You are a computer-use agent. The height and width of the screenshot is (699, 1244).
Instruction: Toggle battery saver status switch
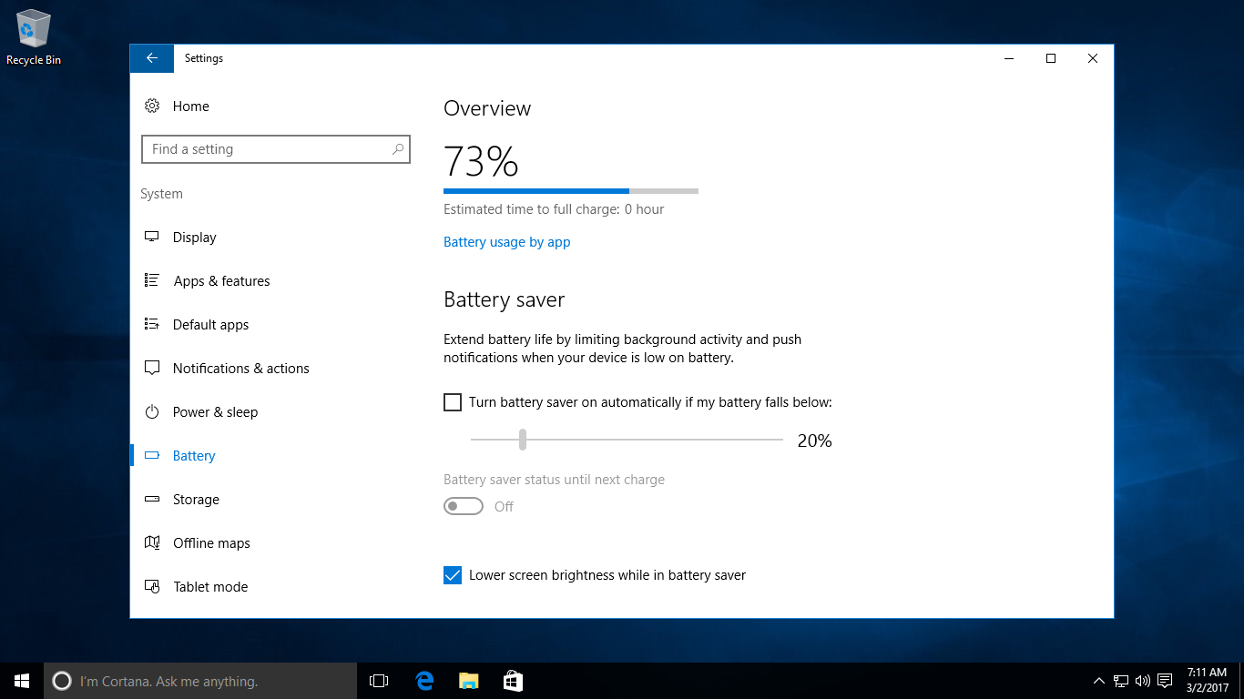(464, 506)
